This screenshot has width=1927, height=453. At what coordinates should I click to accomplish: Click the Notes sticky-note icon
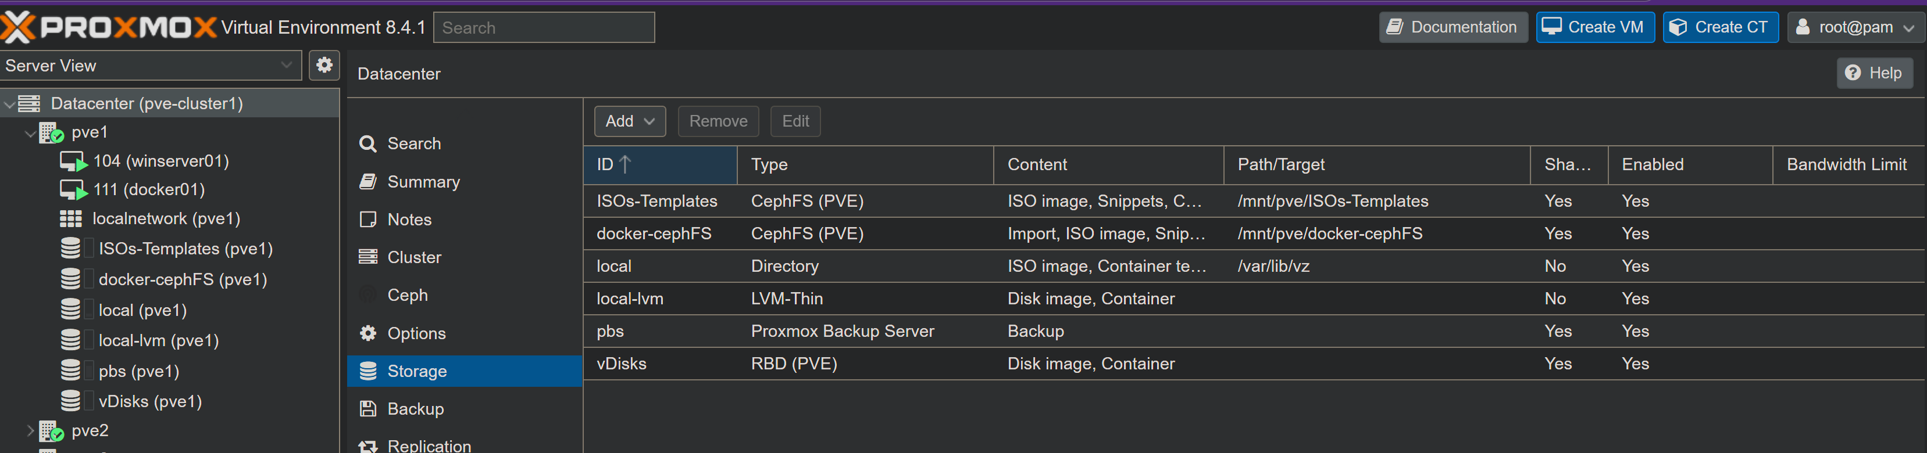point(368,219)
